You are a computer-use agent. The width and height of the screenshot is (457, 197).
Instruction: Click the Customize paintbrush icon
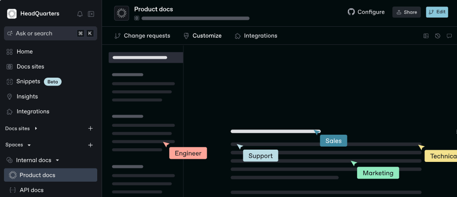pos(186,36)
